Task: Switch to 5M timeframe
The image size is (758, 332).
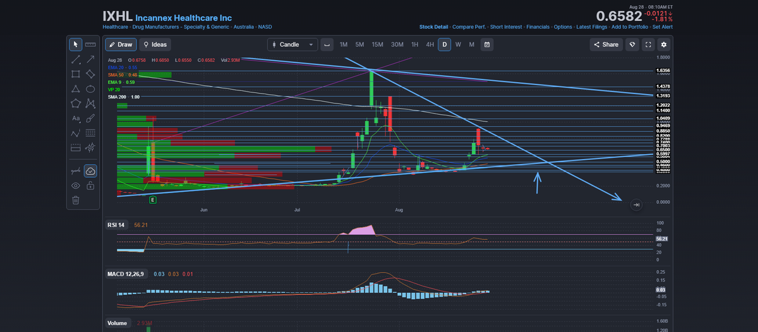Action: (x=359, y=45)
